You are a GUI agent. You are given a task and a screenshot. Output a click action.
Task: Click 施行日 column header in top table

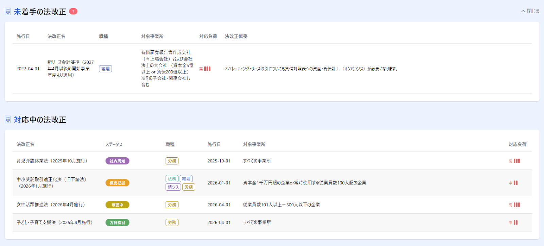click(x=23, y=36)
